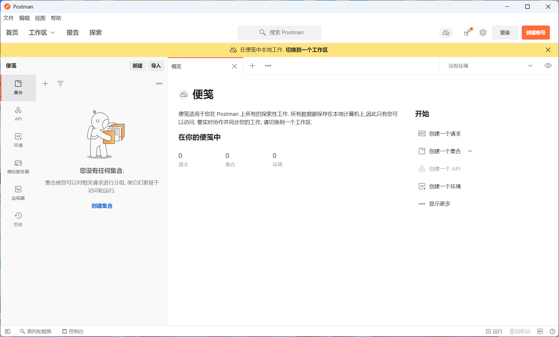Click the GET icon for 创建一个请求
This screenshot has width=559, height=337.
tap(422, 134)
